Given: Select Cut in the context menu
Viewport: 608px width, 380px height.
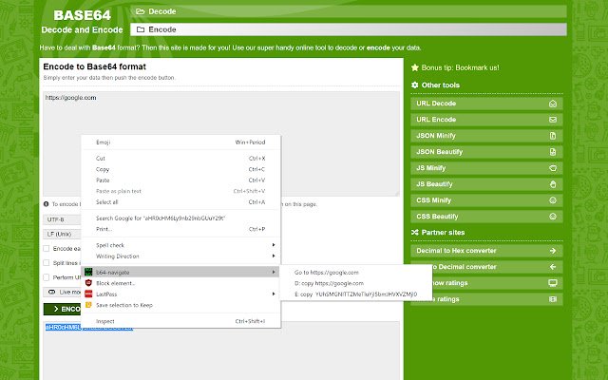Looking at the screenshot, I should tap(180, 159).
